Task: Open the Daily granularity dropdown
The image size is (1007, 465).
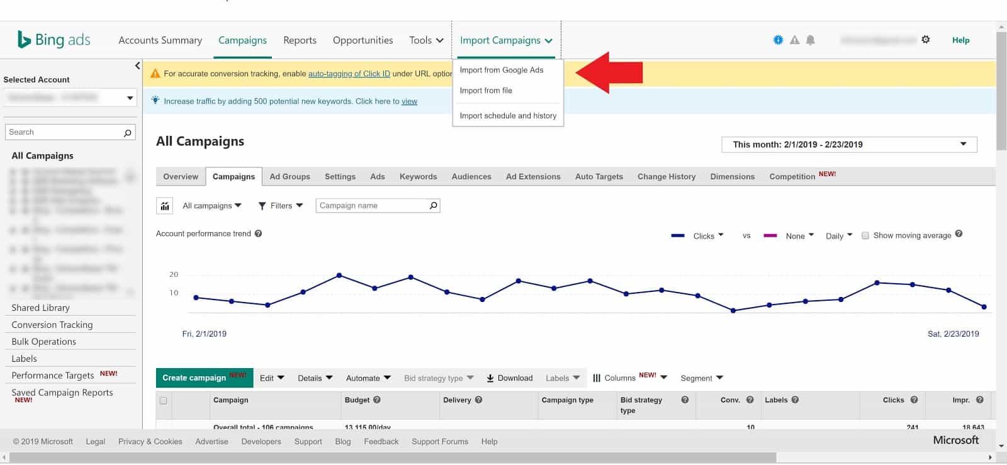Action: click(x=839, y=236)
